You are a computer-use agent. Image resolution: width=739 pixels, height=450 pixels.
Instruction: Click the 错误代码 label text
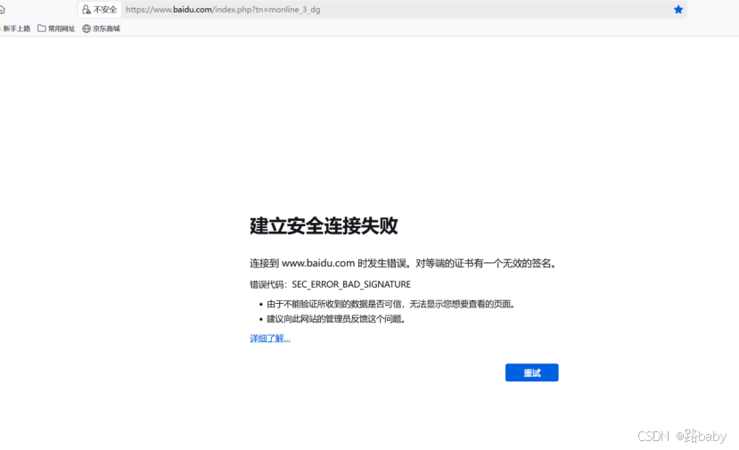[x=267, y=284]
